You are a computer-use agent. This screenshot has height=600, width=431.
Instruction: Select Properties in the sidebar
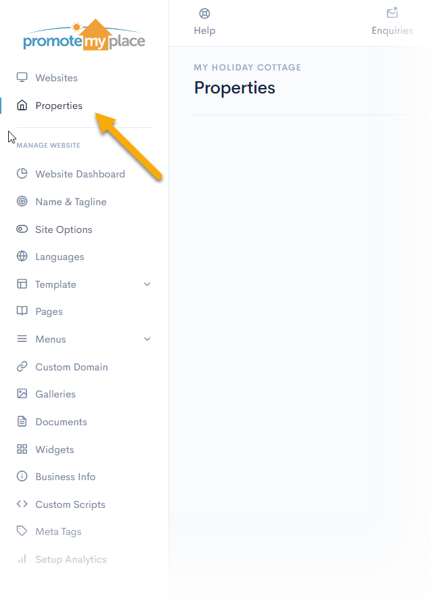click(x=59, y=106)
